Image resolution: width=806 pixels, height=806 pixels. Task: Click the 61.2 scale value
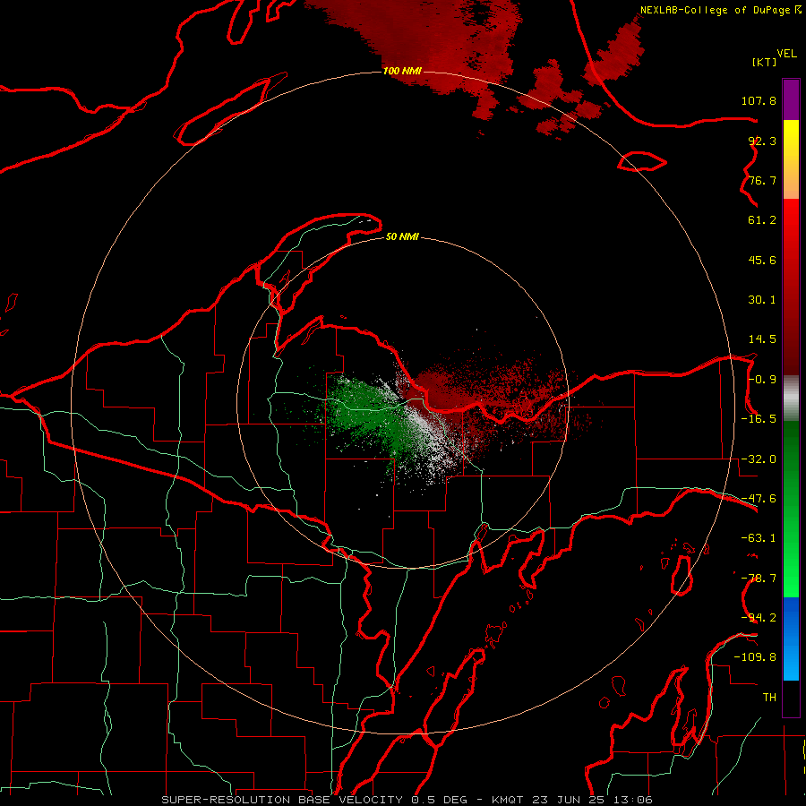(x=762, y=220)
